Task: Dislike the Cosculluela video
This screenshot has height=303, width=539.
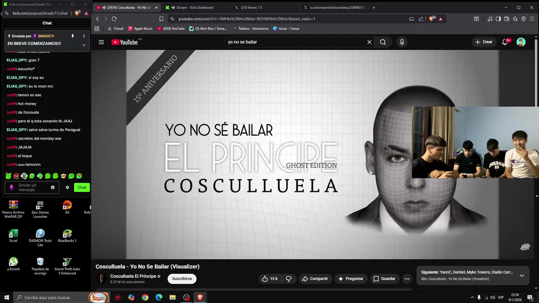Action: point(289,279)
